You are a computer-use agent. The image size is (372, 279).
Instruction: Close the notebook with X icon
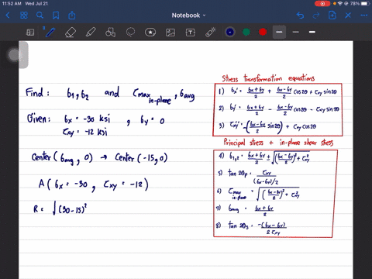(x=348, y=15)
